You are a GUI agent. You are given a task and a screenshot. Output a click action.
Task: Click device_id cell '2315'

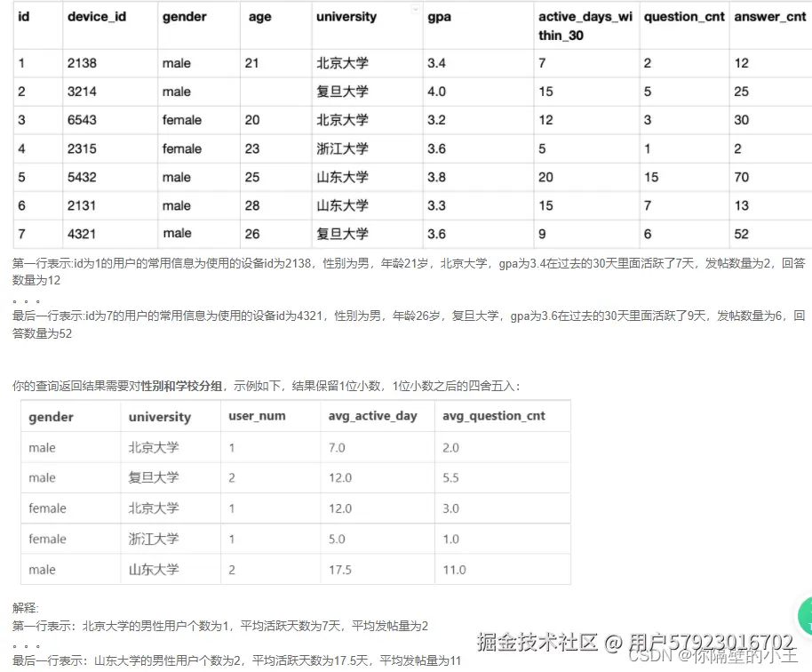pyautogui.click(x=82, y=148)
